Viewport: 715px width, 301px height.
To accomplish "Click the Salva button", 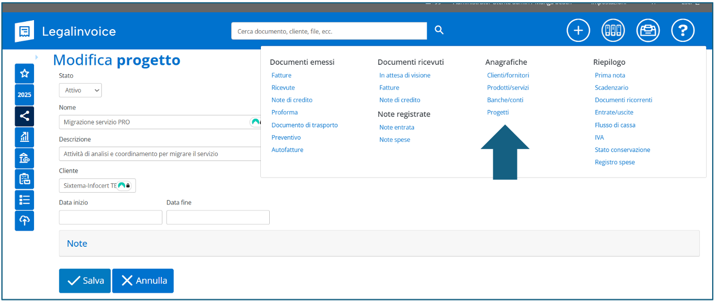I will tap(85, 281).
